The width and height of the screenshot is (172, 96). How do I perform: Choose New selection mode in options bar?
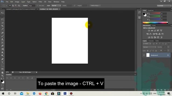[x=10, y=6]
